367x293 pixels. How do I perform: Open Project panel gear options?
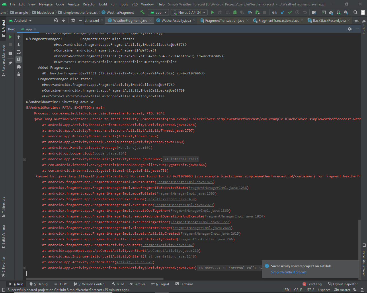point(73,20)
